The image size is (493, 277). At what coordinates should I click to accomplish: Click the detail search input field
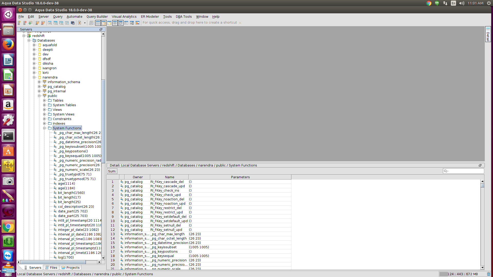pos(463,171)
